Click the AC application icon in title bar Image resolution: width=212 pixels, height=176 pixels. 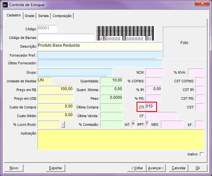(x=5, y=5)
